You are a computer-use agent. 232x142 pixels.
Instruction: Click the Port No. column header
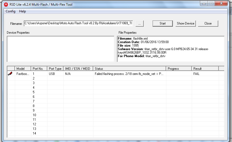(39, 69)
